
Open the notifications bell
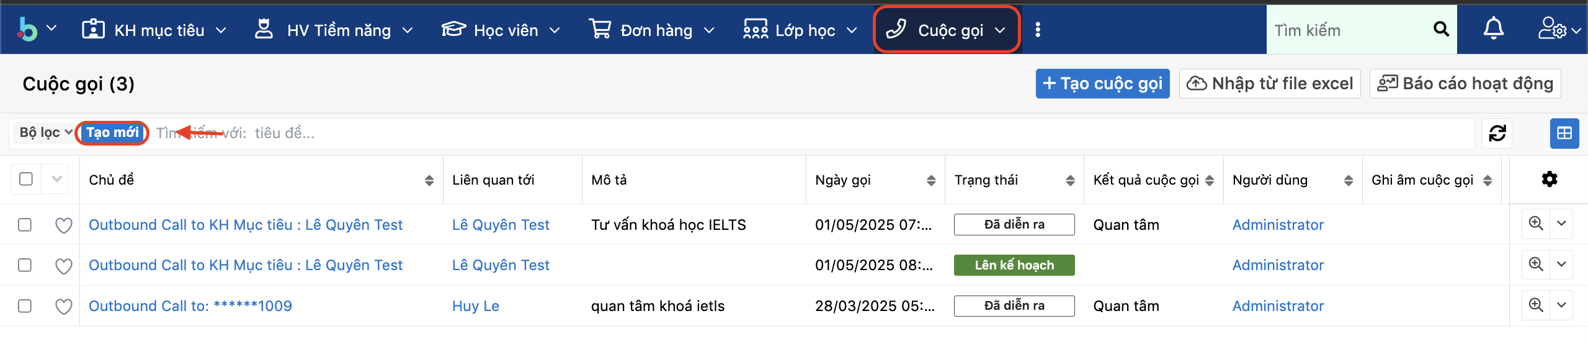click(x=1493, y=29)
